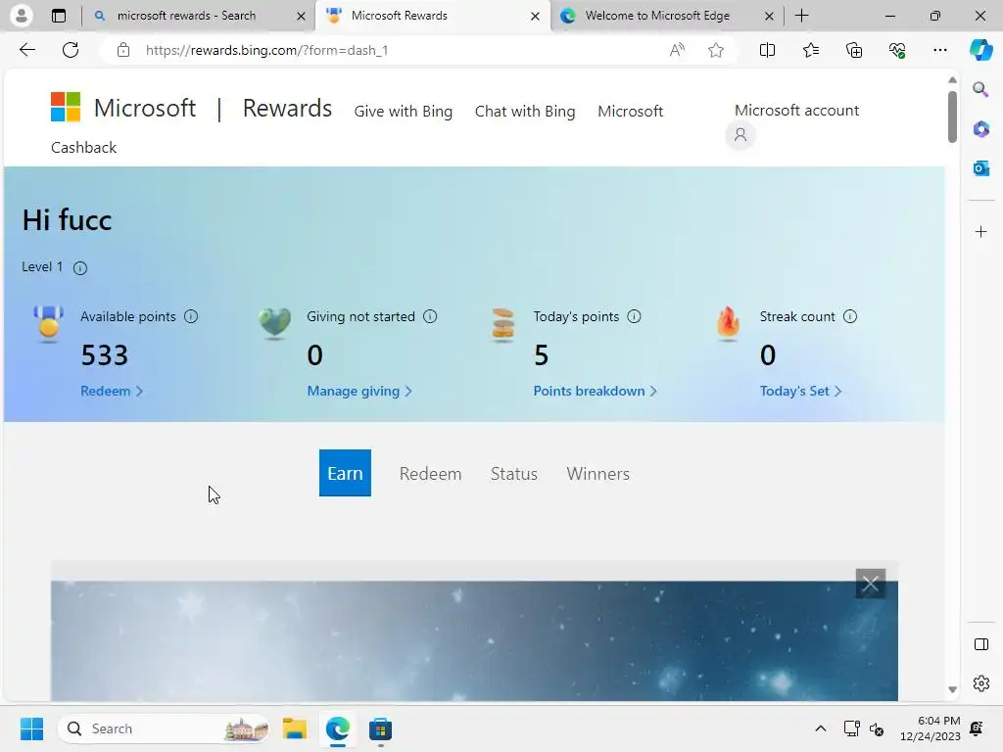Select the Status tab
Screen dimensions: 1003x752
click(513, 474)
